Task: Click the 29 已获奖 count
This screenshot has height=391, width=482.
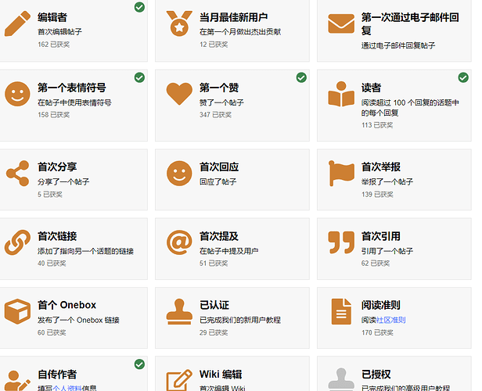Action: (x=214, y=332)
